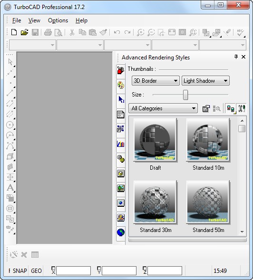This screenshot has height=280, width=253.
Task: Open the View menu
Action: [x=34, y=20]
